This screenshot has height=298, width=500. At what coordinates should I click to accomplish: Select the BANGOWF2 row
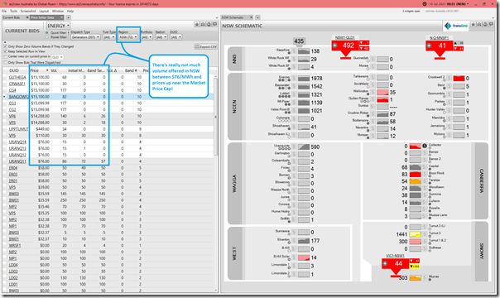(108, 97)
